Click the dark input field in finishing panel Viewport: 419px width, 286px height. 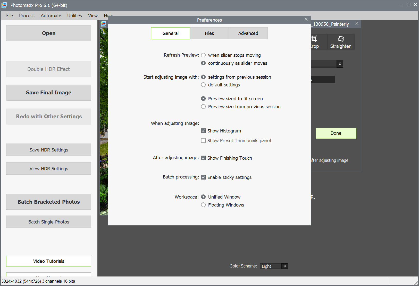pos(323,80)
